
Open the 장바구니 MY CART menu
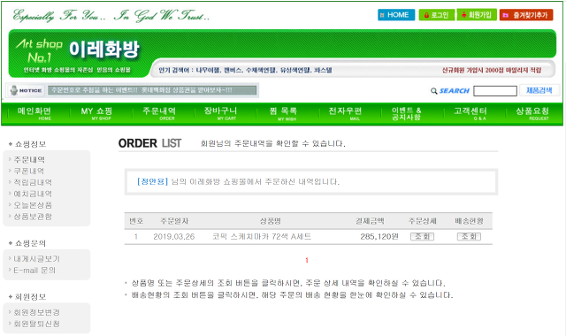(x=220, y=113)
